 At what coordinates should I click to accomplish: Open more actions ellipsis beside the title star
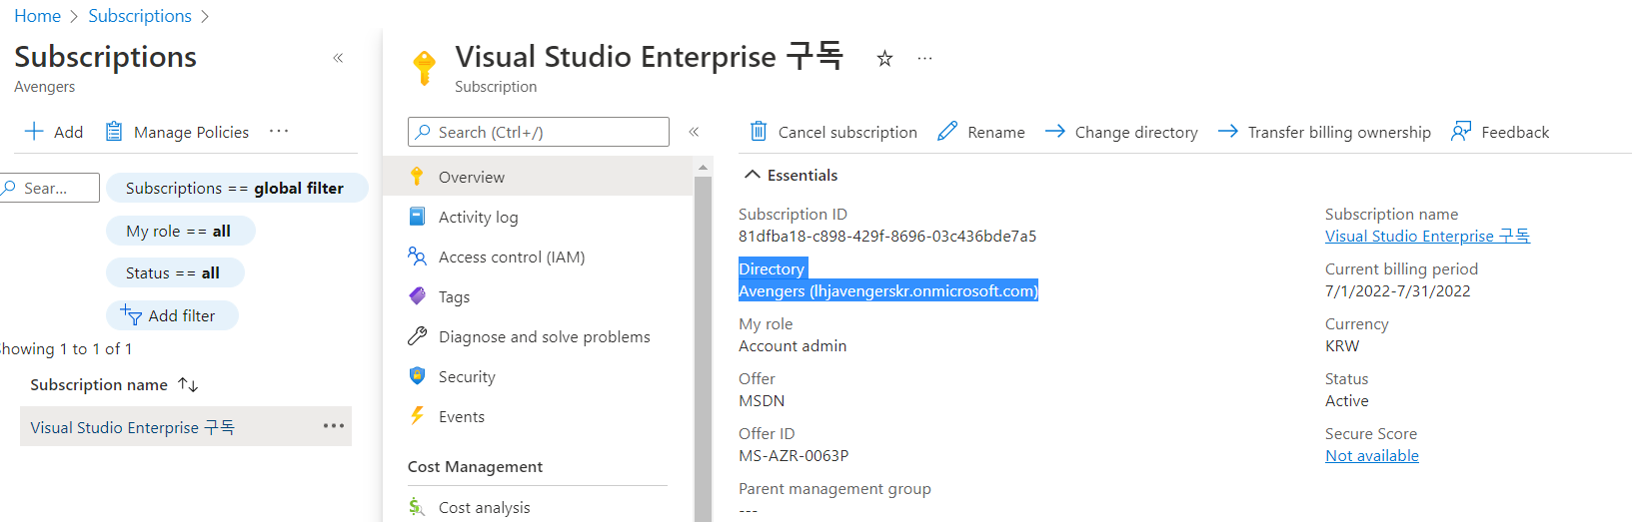click(x=925, y=58)
